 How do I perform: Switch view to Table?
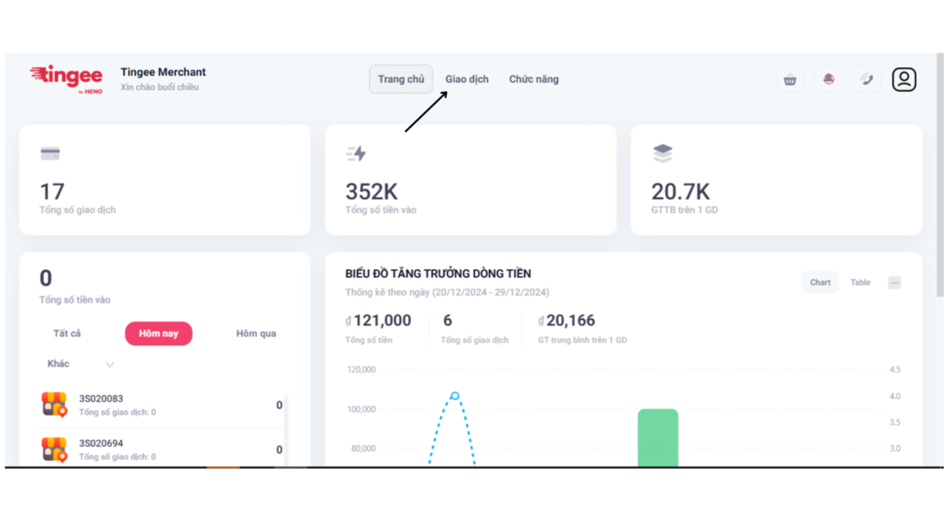pos(860,282)
